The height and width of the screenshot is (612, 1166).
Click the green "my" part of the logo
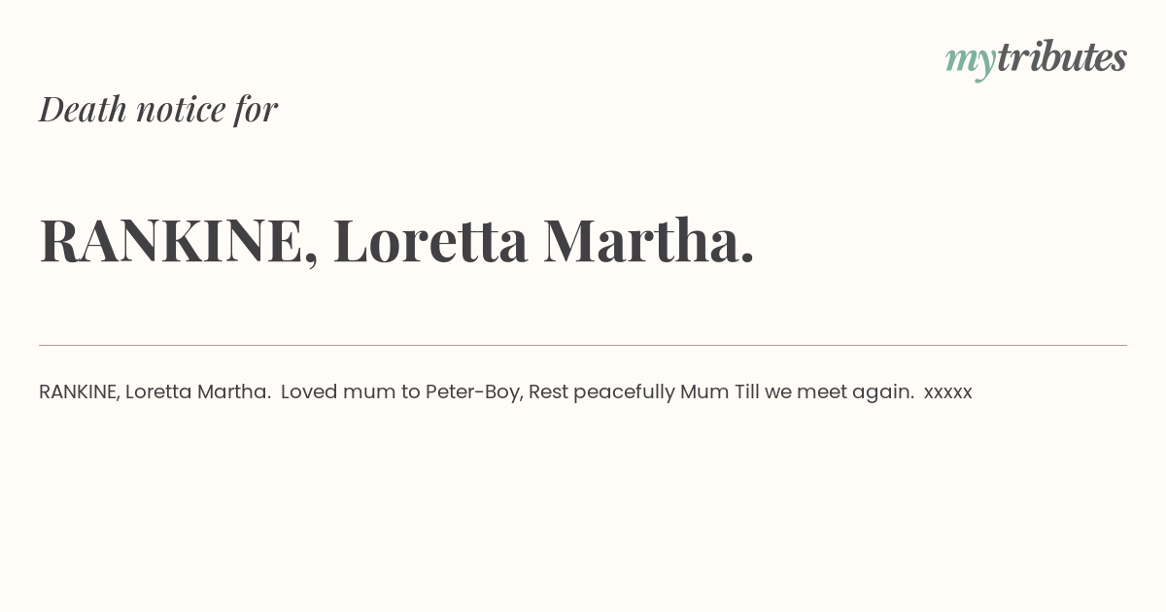[971, 63]
